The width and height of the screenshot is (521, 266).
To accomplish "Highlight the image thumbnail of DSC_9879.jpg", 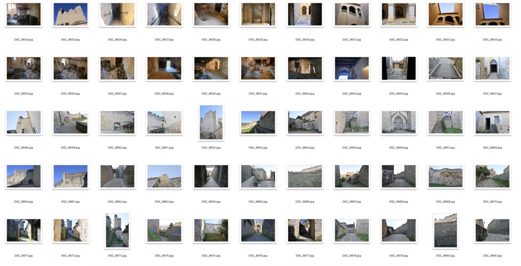I will click(398, 230).
